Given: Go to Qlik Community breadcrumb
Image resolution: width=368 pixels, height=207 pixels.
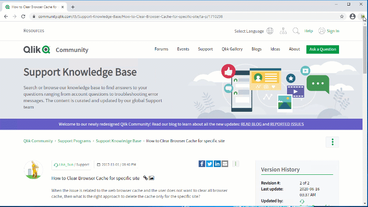Looking at the screenshot, I should (38, 141).
